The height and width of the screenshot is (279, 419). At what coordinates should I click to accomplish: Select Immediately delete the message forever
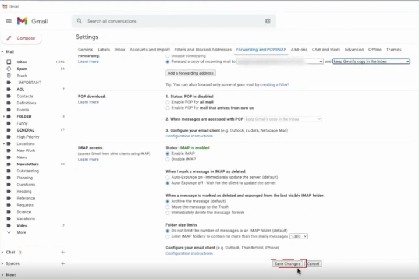click(x=167, y=213)
